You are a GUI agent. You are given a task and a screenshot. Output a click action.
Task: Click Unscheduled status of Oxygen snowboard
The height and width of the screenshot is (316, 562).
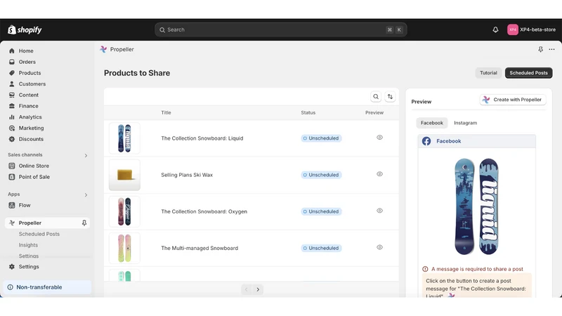[321, 211]
